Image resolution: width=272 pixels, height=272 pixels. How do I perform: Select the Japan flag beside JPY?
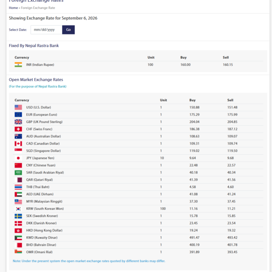pos(18,158)
